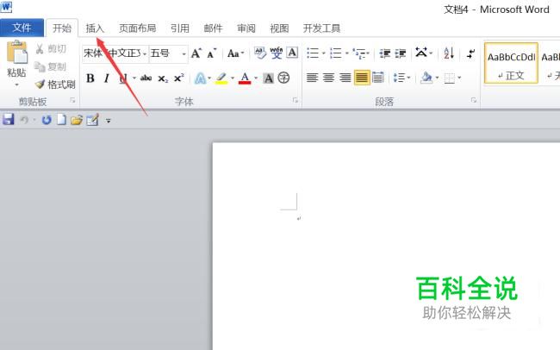The image size is (560, 350).
Task: Open the 邮件 ribbon tab
Action: click(213, 28)
